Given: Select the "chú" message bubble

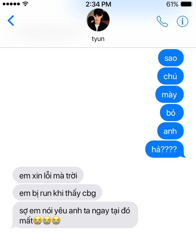Looking at the screenshot, I should pos(170,76).
